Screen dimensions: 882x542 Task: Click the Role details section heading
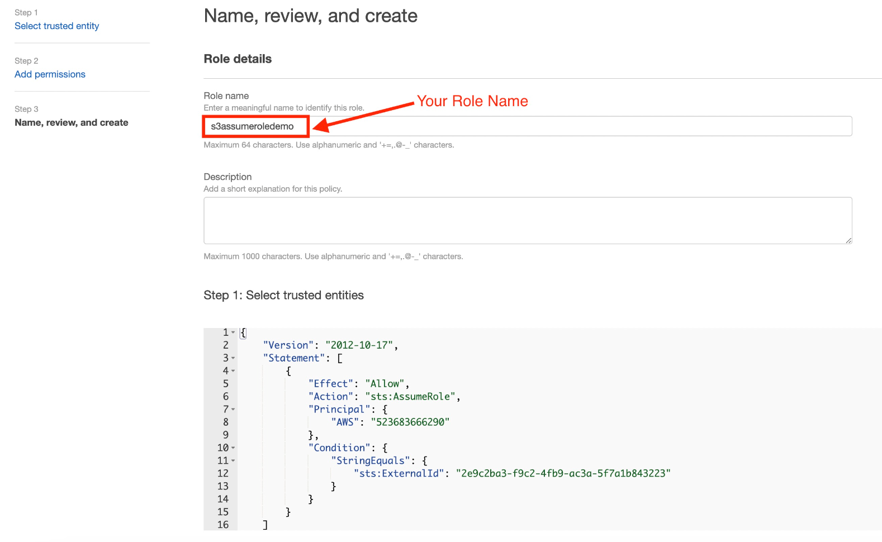click(238, 59)
